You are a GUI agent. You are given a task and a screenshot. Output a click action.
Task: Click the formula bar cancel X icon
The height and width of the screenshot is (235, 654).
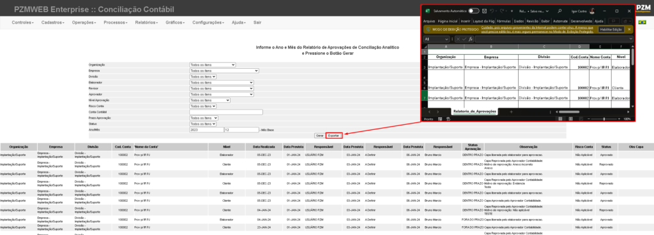(459, 39)
